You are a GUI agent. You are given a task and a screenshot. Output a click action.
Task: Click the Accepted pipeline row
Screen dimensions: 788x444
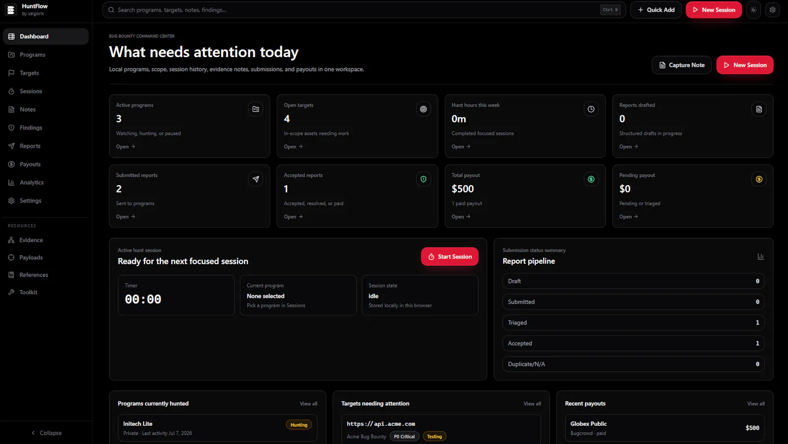(x=633, y=343)
